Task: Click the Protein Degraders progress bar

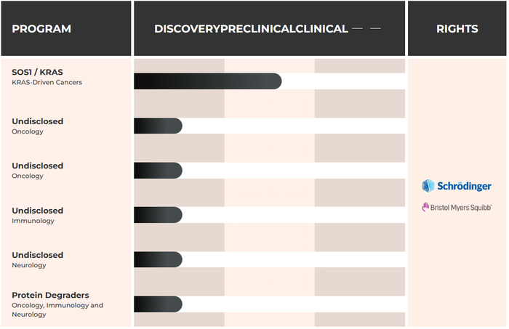Action: coord(158,304)
